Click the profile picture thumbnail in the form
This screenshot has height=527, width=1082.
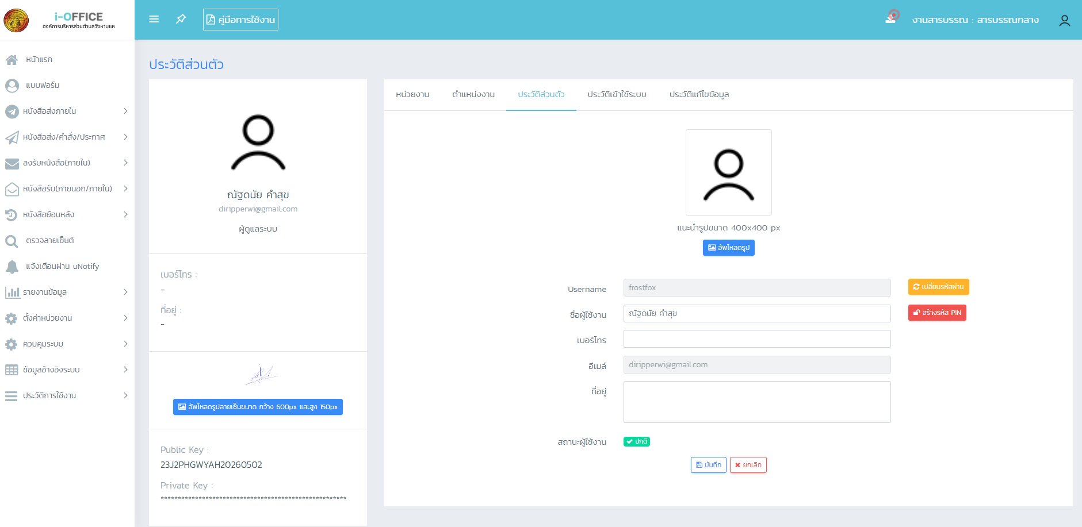[x=728, y=172]
